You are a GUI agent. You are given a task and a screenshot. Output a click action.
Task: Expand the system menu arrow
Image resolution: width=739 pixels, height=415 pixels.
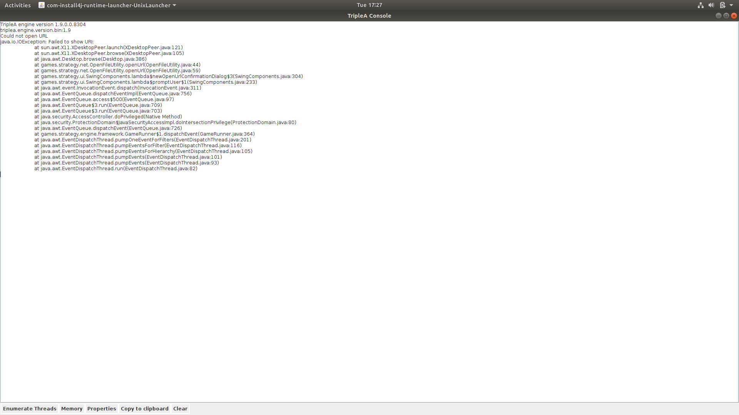731,5
